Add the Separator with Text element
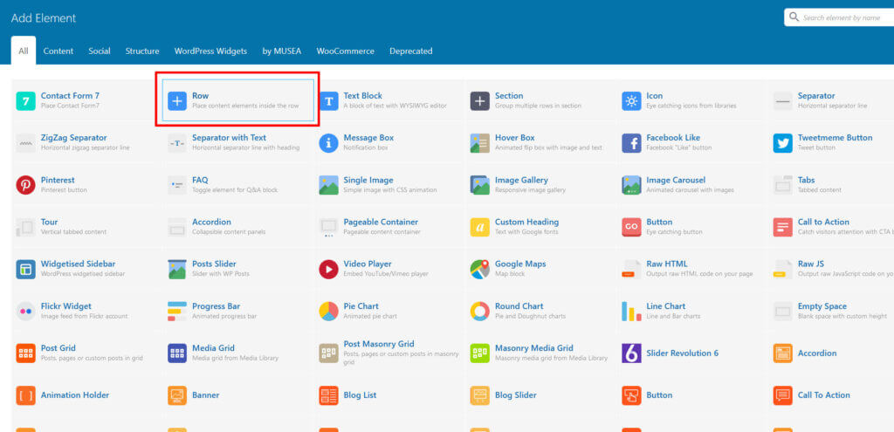This screenshot has width=894, height=432. (x=238, y=142)
